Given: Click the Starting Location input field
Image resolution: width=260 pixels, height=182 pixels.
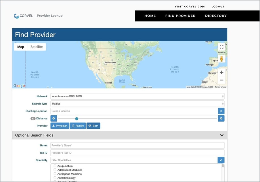Looking at the screenshot, I should (134, 111).
